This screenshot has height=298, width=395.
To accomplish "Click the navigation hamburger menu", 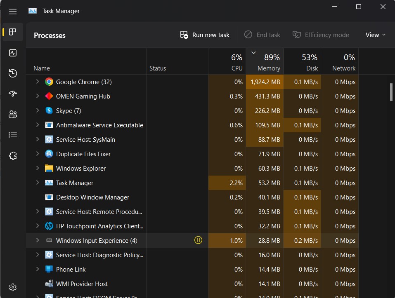I will click(12, 12).
